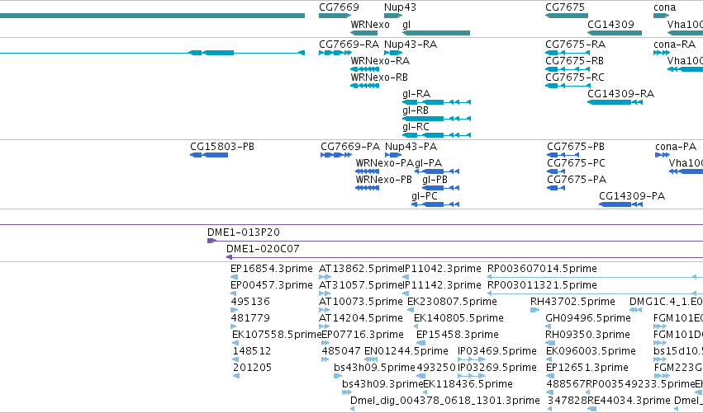The image size is (703, 413).
Task: Select the WRNexo gene label
Action: pyautogui.click(x=370, y=24)
